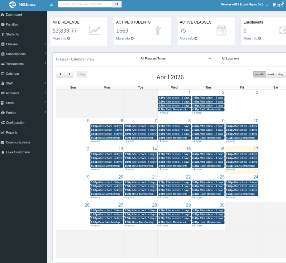The image size is (286, 263).
Task: Click the Classes calendar icon in sidebar
Action: pyautogui.click(x=3, y=44)
